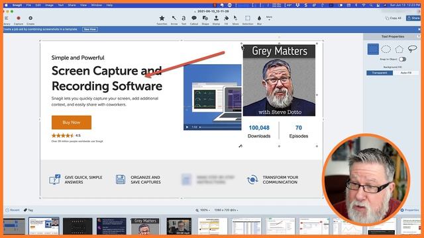Click the Properties button at bottom right
Viewport: 424px width, 238px height.
point(409,210)
